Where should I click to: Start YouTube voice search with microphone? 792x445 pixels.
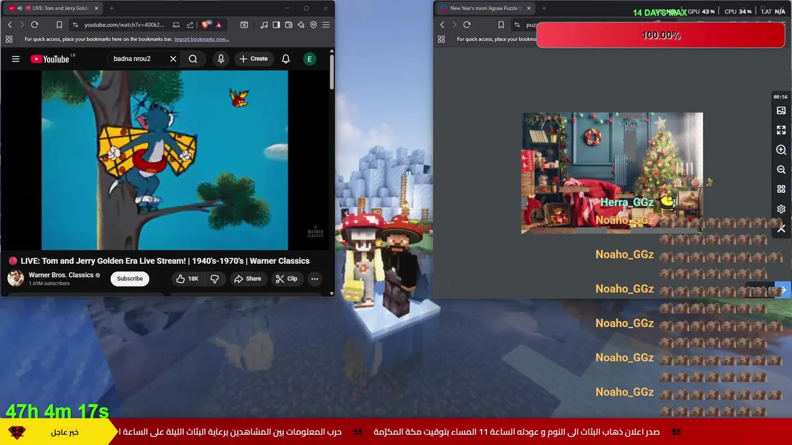coord(221,59)
